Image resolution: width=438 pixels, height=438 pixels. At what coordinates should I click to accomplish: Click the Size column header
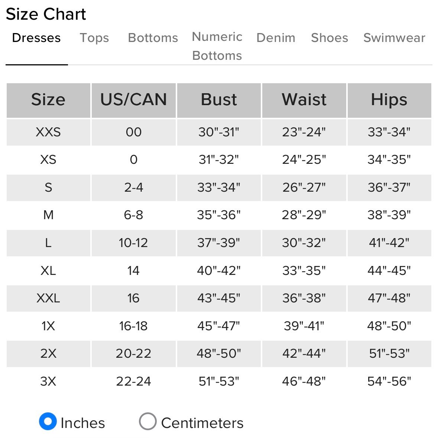[x=48, y=100]
